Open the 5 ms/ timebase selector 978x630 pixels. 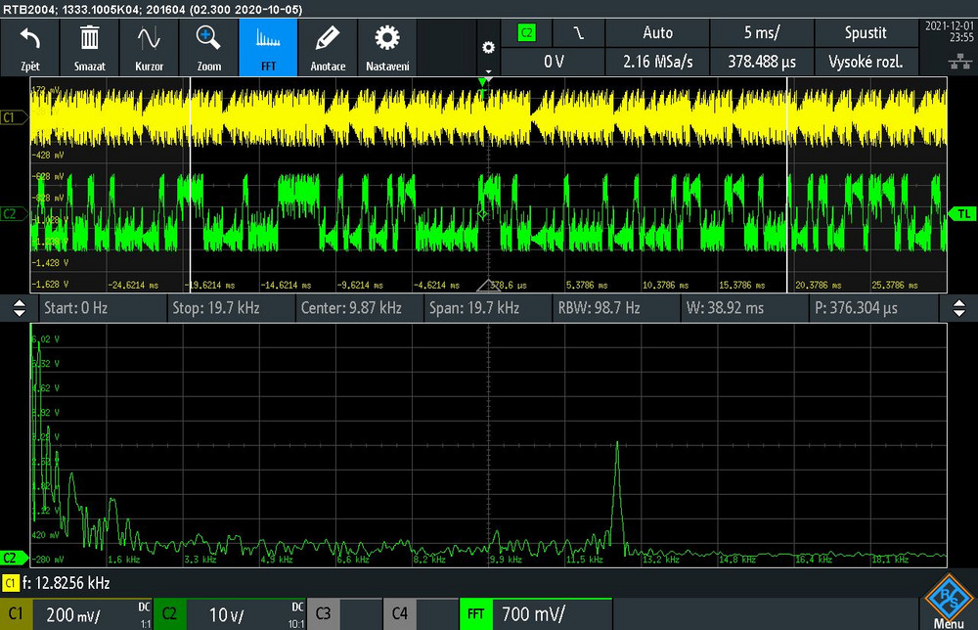tap(762, 33)
